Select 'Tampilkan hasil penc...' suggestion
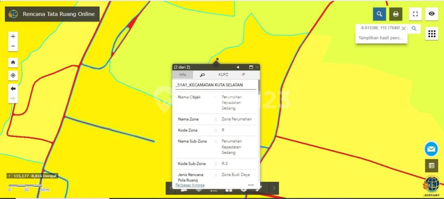The height and width of the screenshot is (199, 444). 381,38
